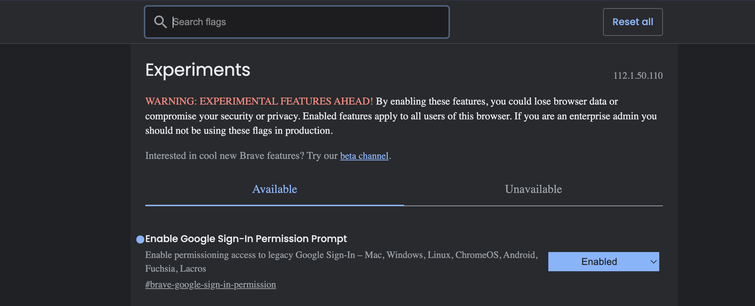Select the Available tab
Viewport: 755px width, 306px height.
274,189
